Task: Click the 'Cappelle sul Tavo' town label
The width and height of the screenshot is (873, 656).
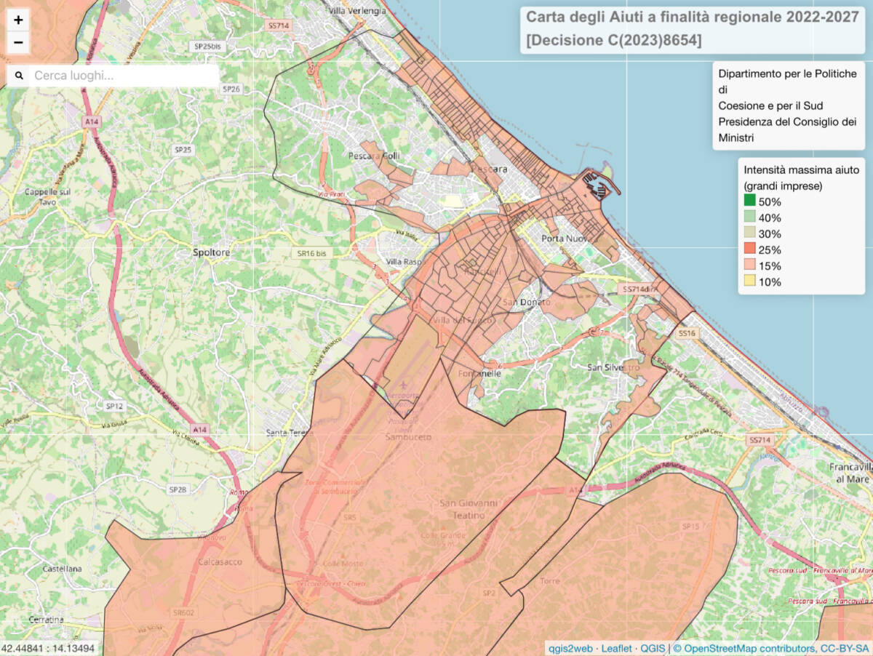Action: 47,197
